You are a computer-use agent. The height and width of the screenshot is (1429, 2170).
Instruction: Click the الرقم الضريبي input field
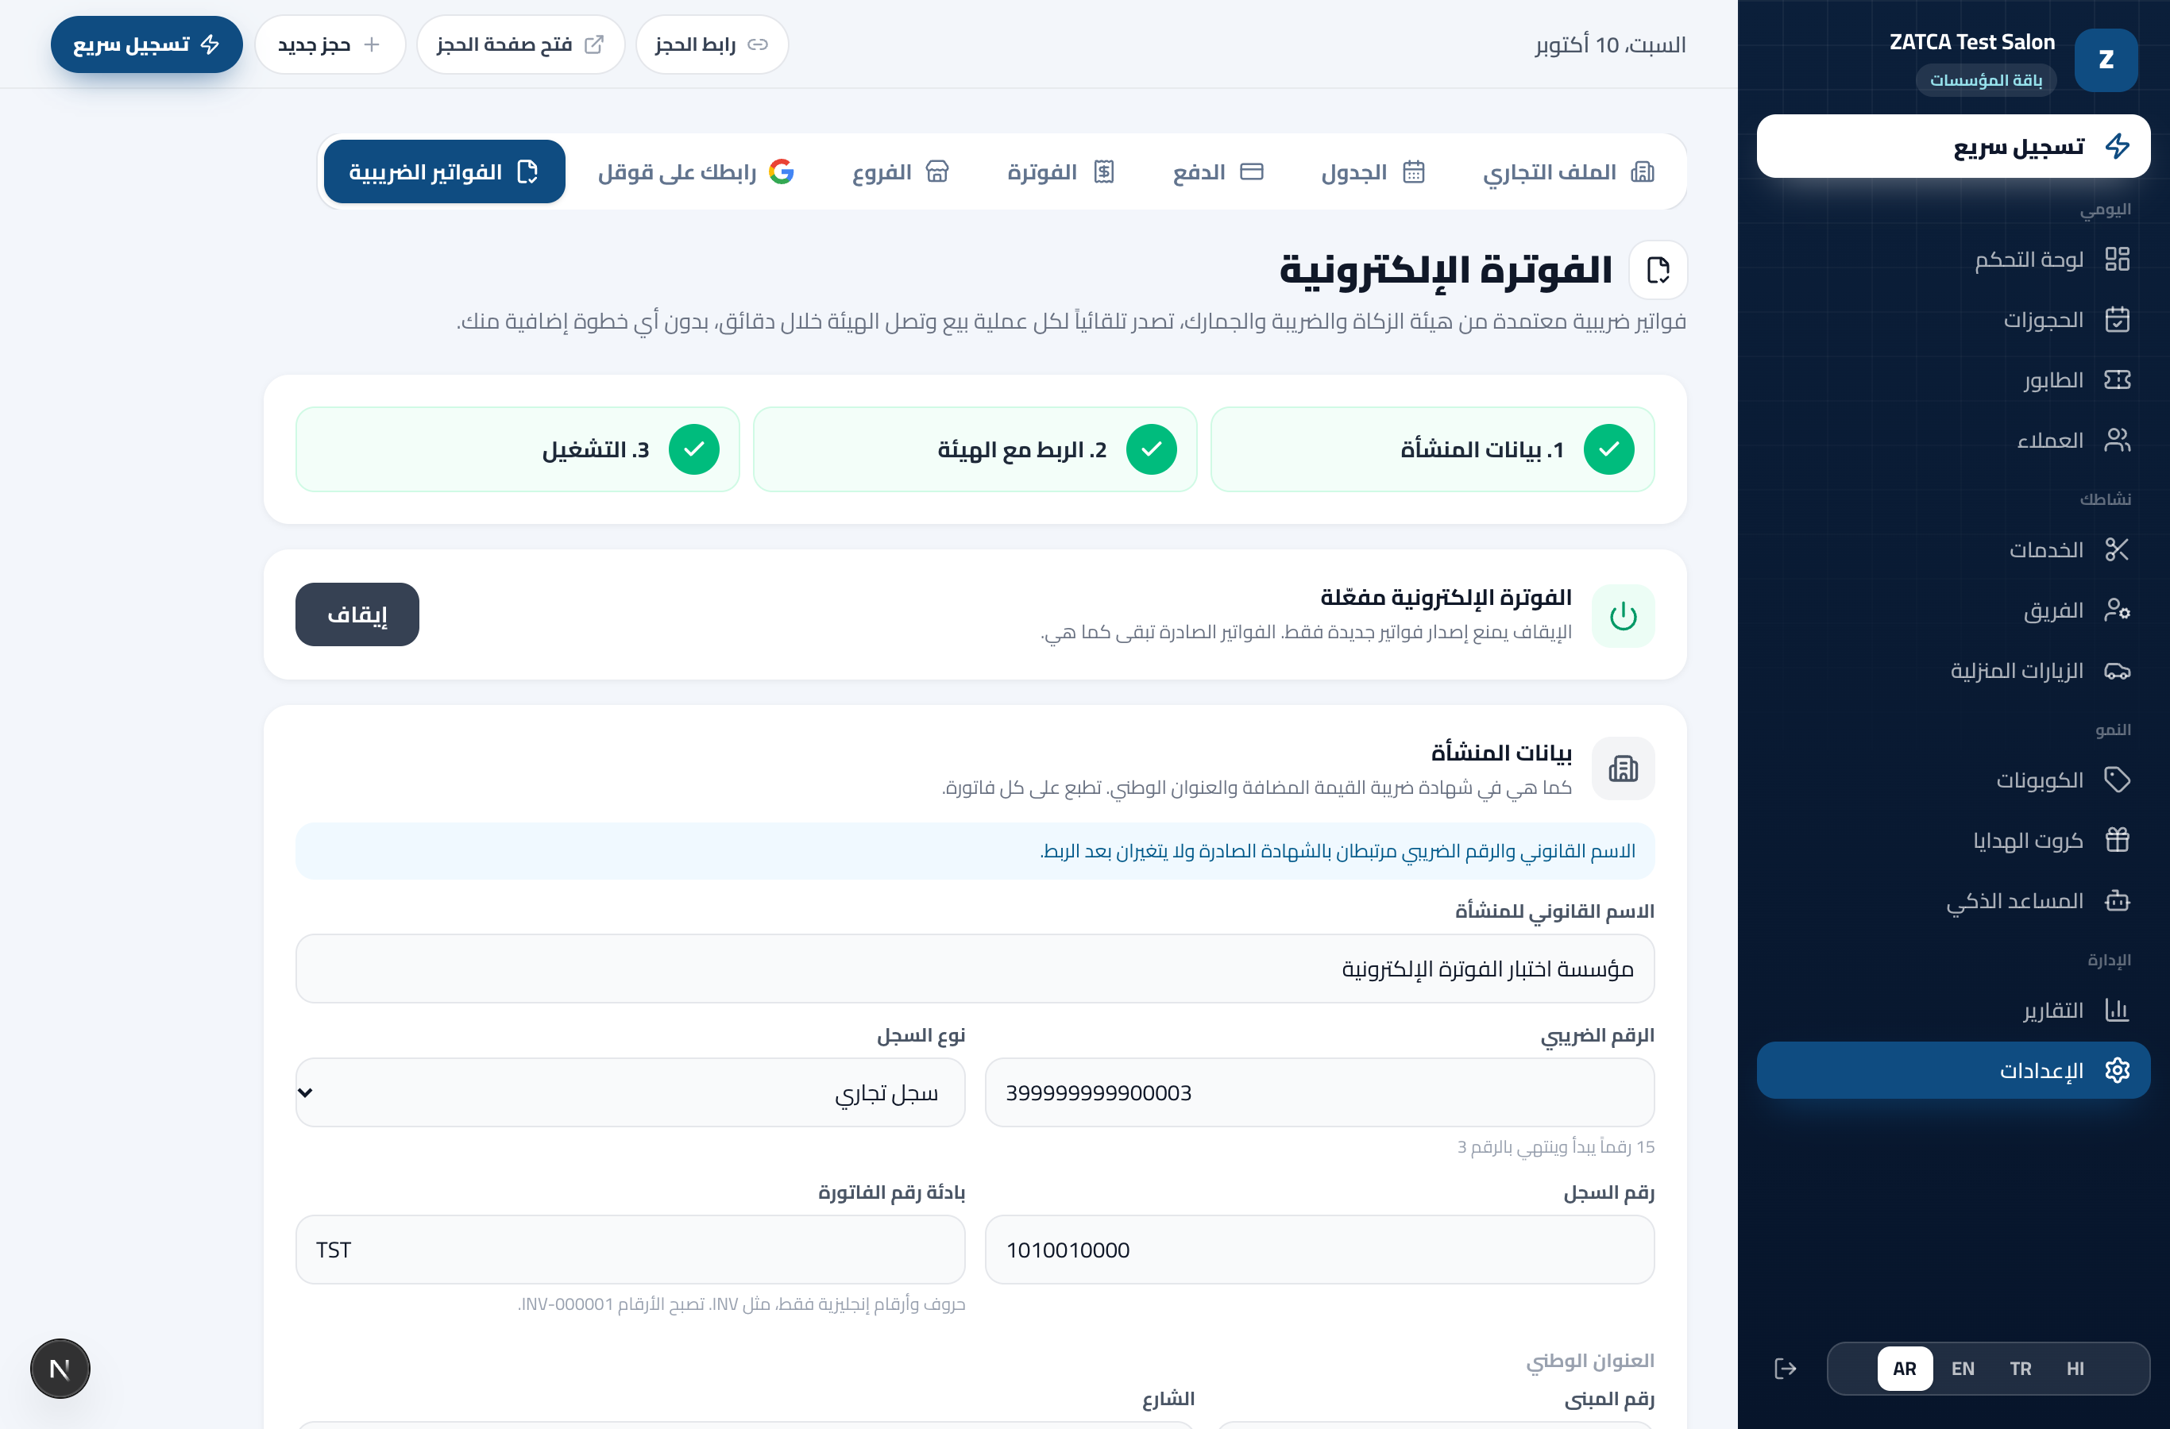click(1319, 1092)
